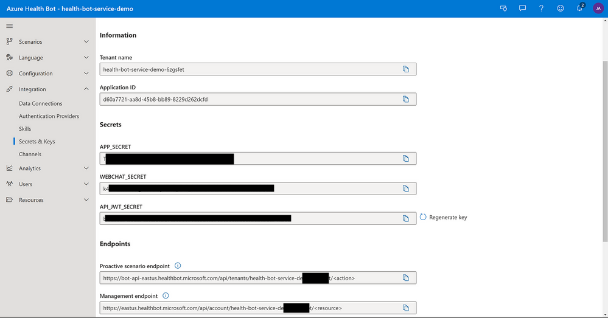The width and height of the screenshot is (608, 318).
Task: Copy the API_JWT_SECRET value
Action: (405, 218)
